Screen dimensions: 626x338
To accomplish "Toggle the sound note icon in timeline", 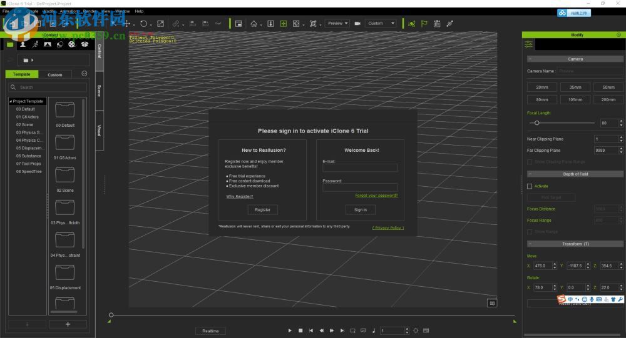I will (x=374, y=331).
